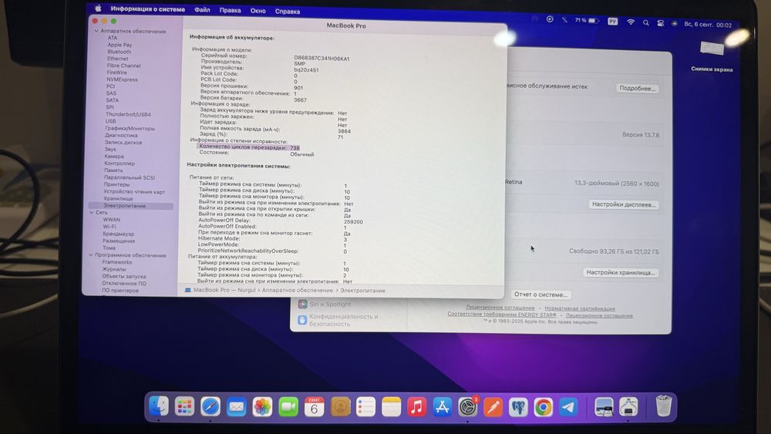
Task: Click the Количество циклов перезарядки row
Action: pyautogui.click(x=249, y=147)
